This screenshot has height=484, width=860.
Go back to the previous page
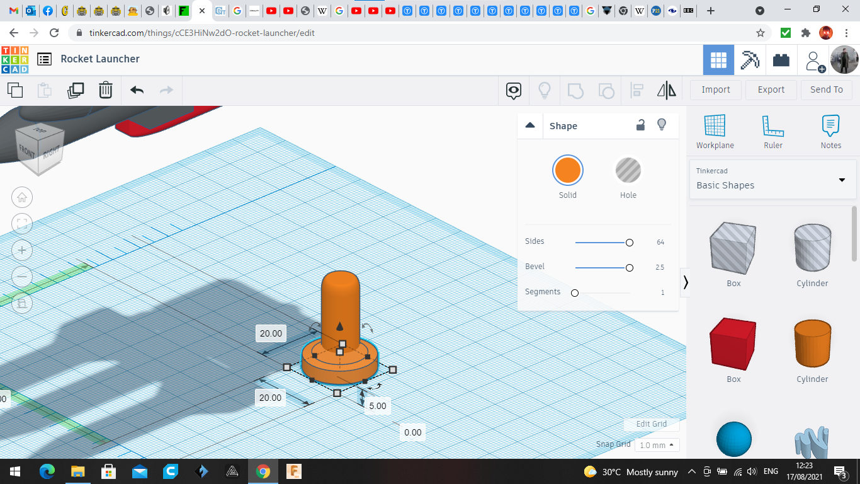tap(14, 33)
